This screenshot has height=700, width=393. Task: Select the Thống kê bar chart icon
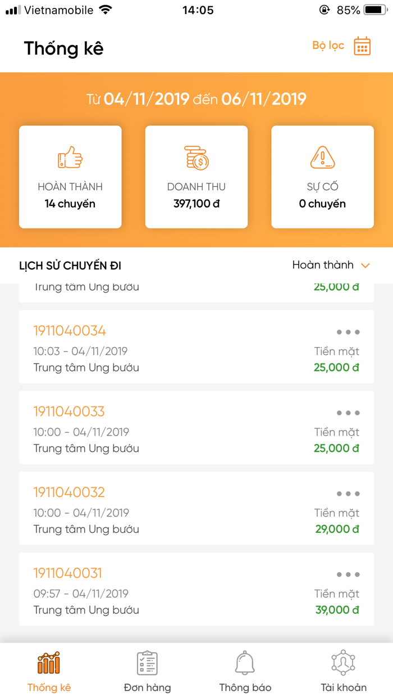point(49,664)
